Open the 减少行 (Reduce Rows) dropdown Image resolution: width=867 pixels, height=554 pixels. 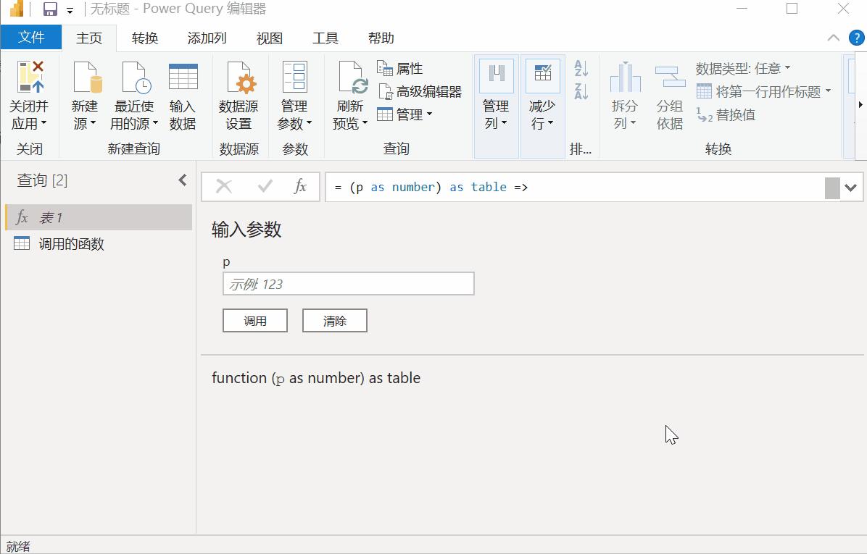(x=542, y=94)
